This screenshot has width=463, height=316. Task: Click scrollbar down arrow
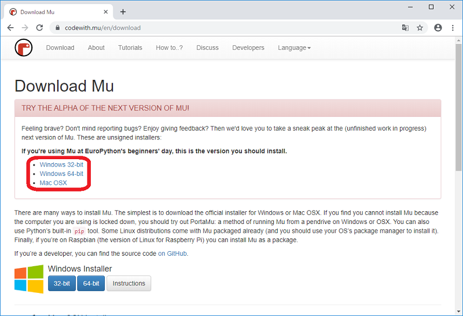click(x=458, y=311)
